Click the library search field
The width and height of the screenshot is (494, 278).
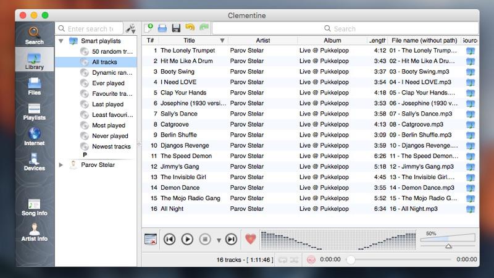coord(89,28)
